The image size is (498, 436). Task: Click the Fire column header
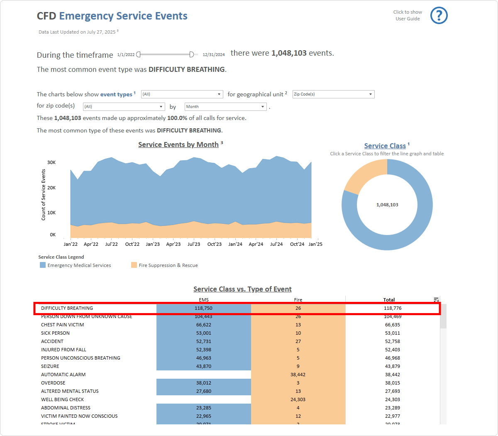click(298, 299)
